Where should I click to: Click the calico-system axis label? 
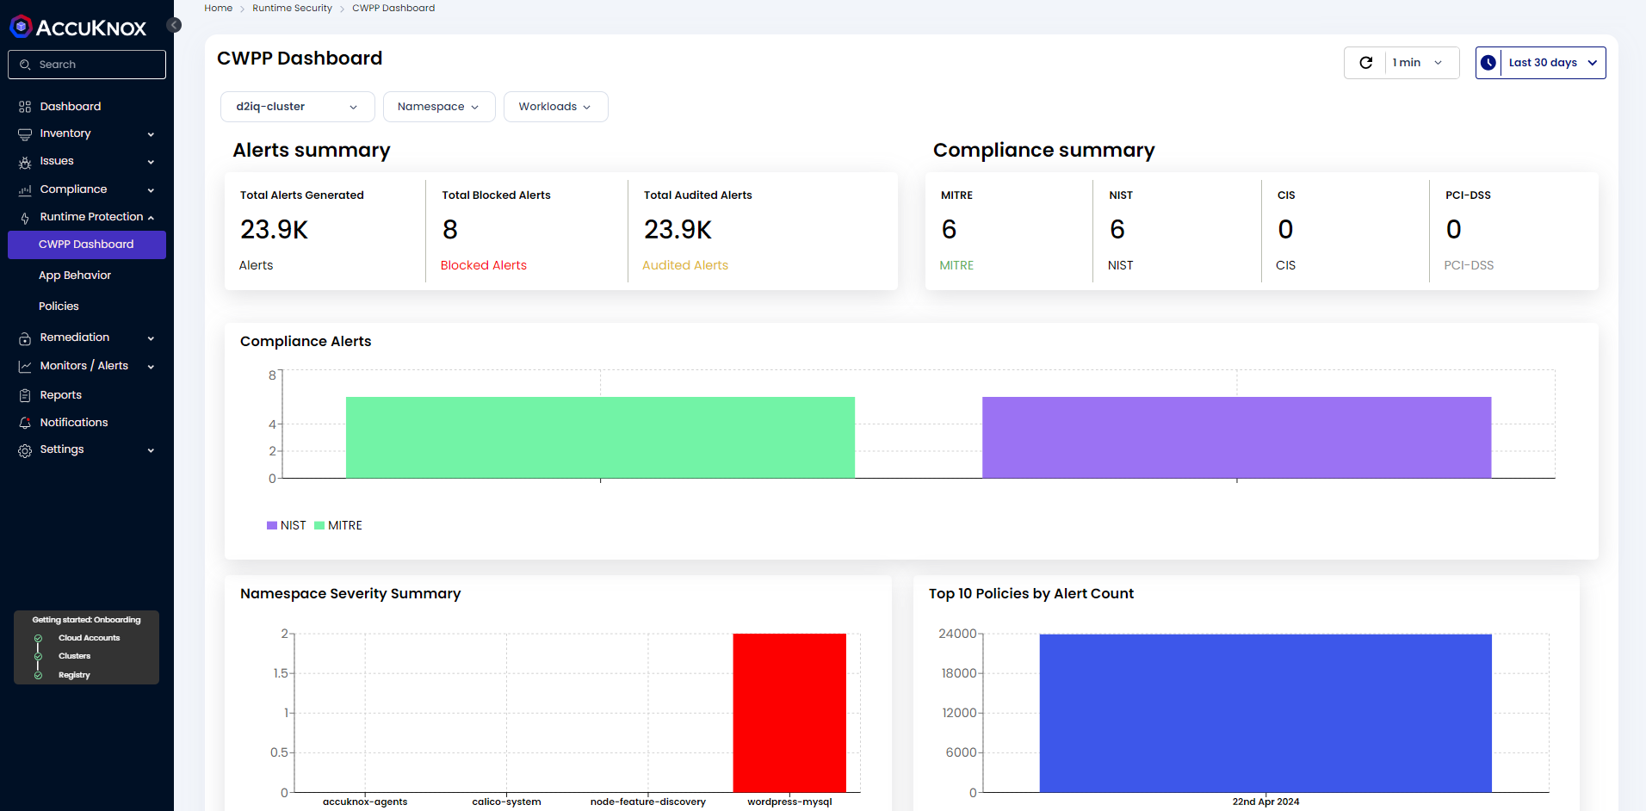point(506,802)
